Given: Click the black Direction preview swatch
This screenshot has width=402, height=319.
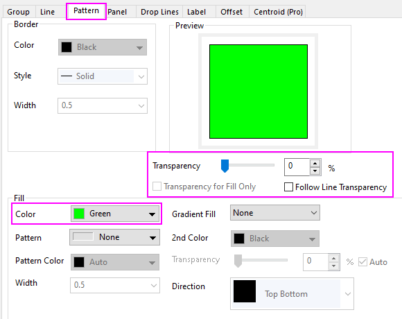Looking at the screenshot, I should pos(245,291).
